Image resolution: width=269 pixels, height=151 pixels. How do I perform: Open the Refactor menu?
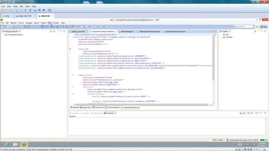13,23
